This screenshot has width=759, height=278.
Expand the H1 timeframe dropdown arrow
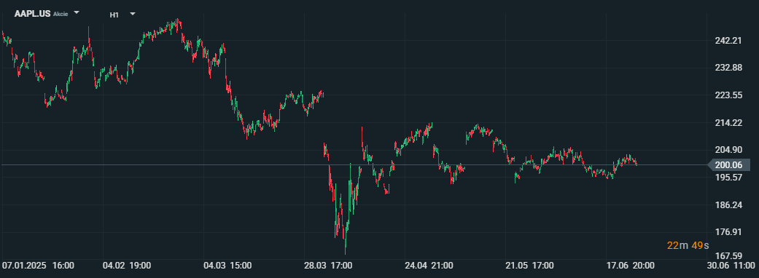(133, 14)
